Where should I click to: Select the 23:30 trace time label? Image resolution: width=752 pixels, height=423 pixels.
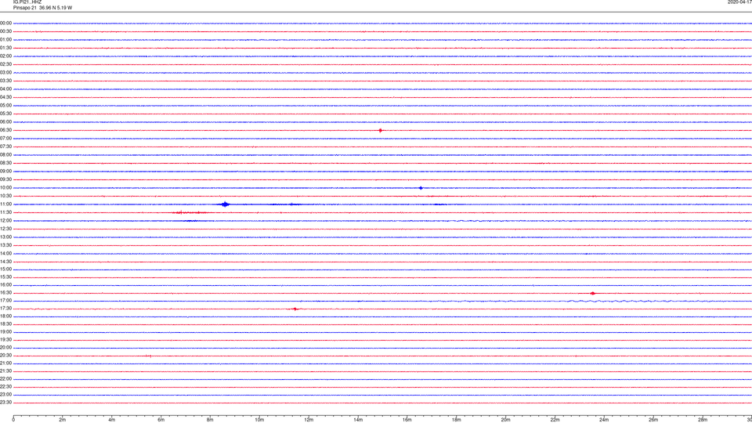click(x=5, y=403)
